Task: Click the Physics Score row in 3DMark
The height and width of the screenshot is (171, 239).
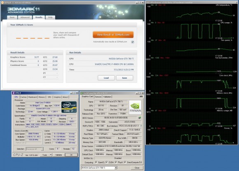Action: [24, 61]
